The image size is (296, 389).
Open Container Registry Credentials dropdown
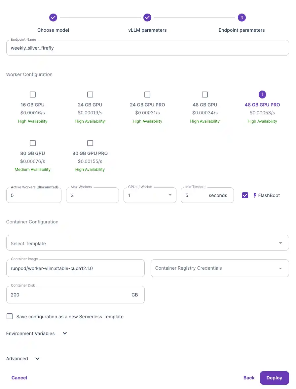(x=219, y=268)
